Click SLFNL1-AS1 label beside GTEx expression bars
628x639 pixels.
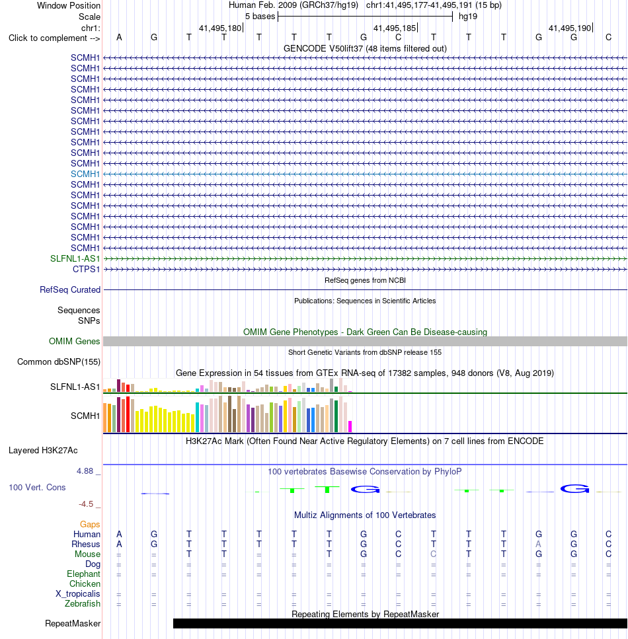[x=75, y=387]
